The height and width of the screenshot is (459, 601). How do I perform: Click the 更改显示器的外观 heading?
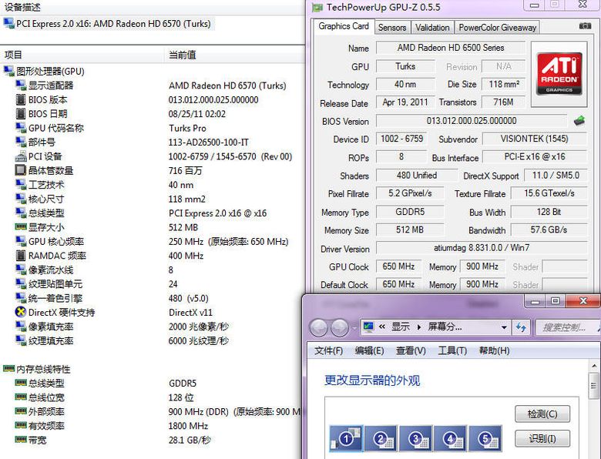coord(372,380)
